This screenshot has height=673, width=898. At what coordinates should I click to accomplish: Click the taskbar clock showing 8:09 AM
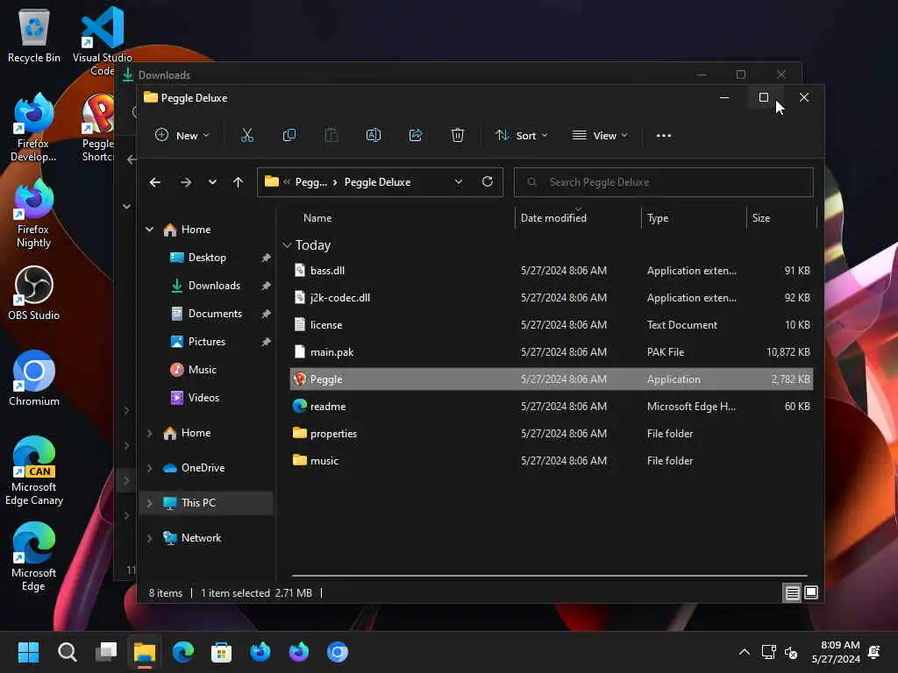pyautogui.click(x=836, y=652)
